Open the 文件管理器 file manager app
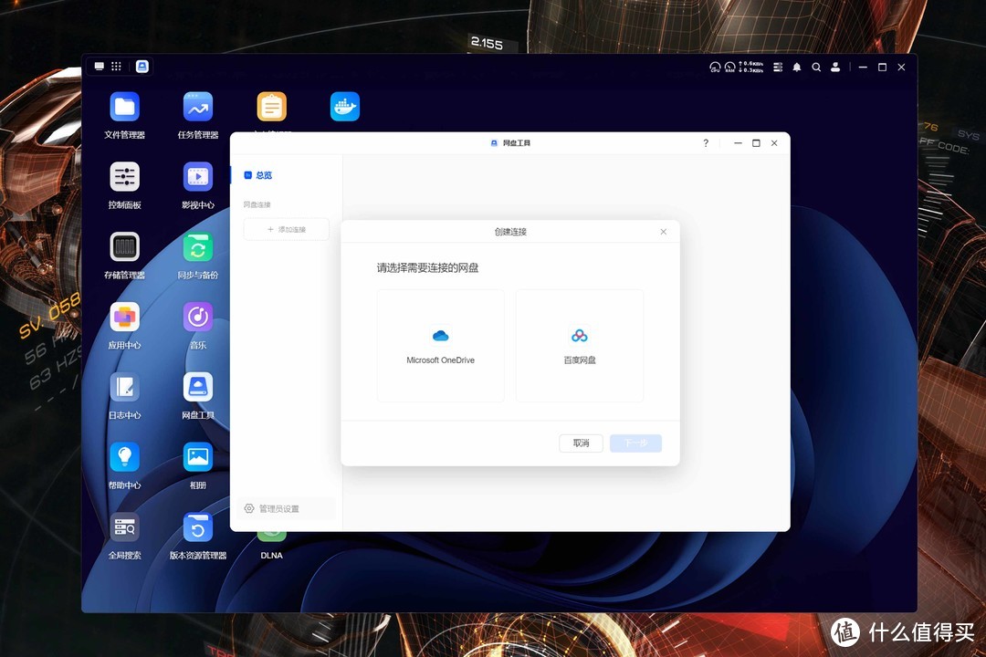The width and height of the screenshot is (986, 657). [x=124, y=112]
